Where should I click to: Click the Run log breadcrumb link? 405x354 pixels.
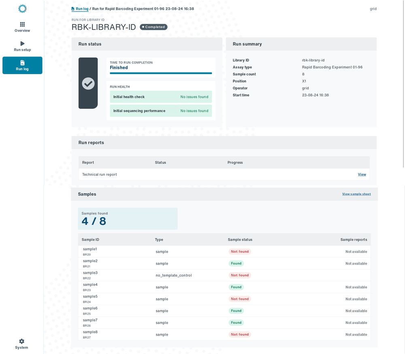(82, 9)
